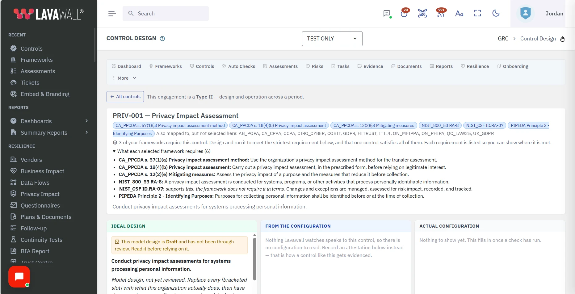
Task: Expand the More tabs dropdown
Action: tap(124, 78)
